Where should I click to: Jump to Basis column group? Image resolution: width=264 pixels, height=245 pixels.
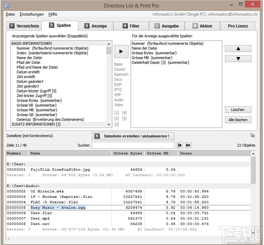point(118,64)
